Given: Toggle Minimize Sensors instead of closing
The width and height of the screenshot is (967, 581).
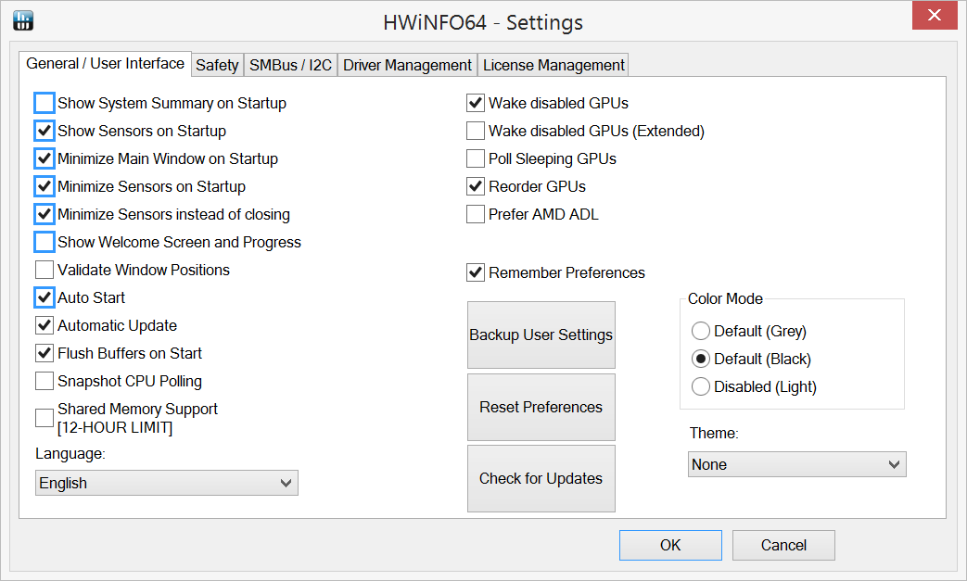Looking at the screenshot, I should (45, 214).
